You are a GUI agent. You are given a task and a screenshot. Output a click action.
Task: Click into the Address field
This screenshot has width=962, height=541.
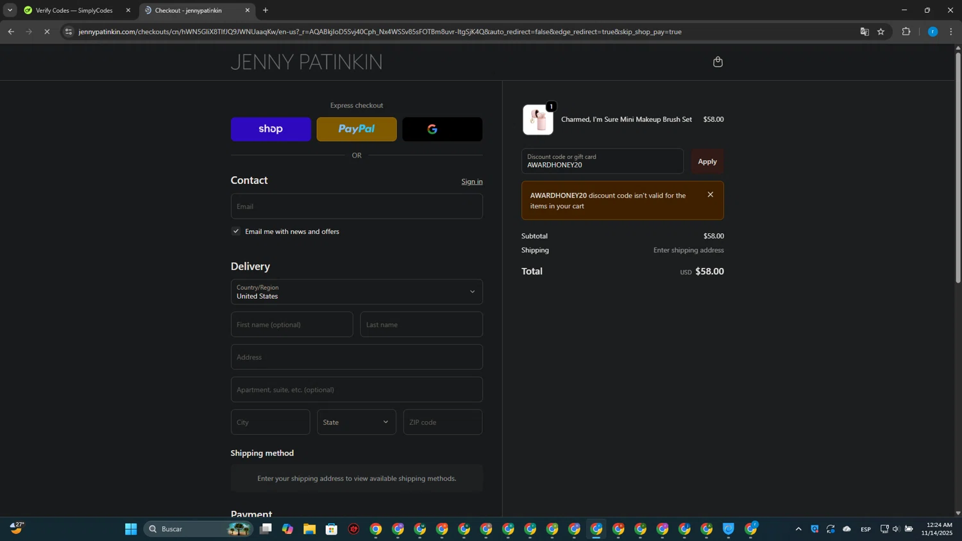pyautogui.click(x=357, y=357)
